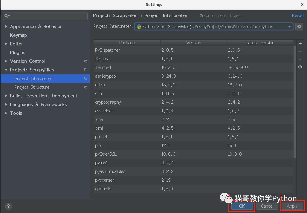Select the attrs package row
Screen dimensions: 307x213
pos(194,85)
